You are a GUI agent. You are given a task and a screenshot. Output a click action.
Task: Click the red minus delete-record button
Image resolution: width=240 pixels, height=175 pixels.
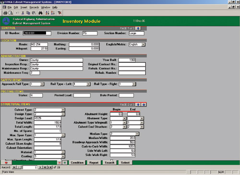[60, 163]
